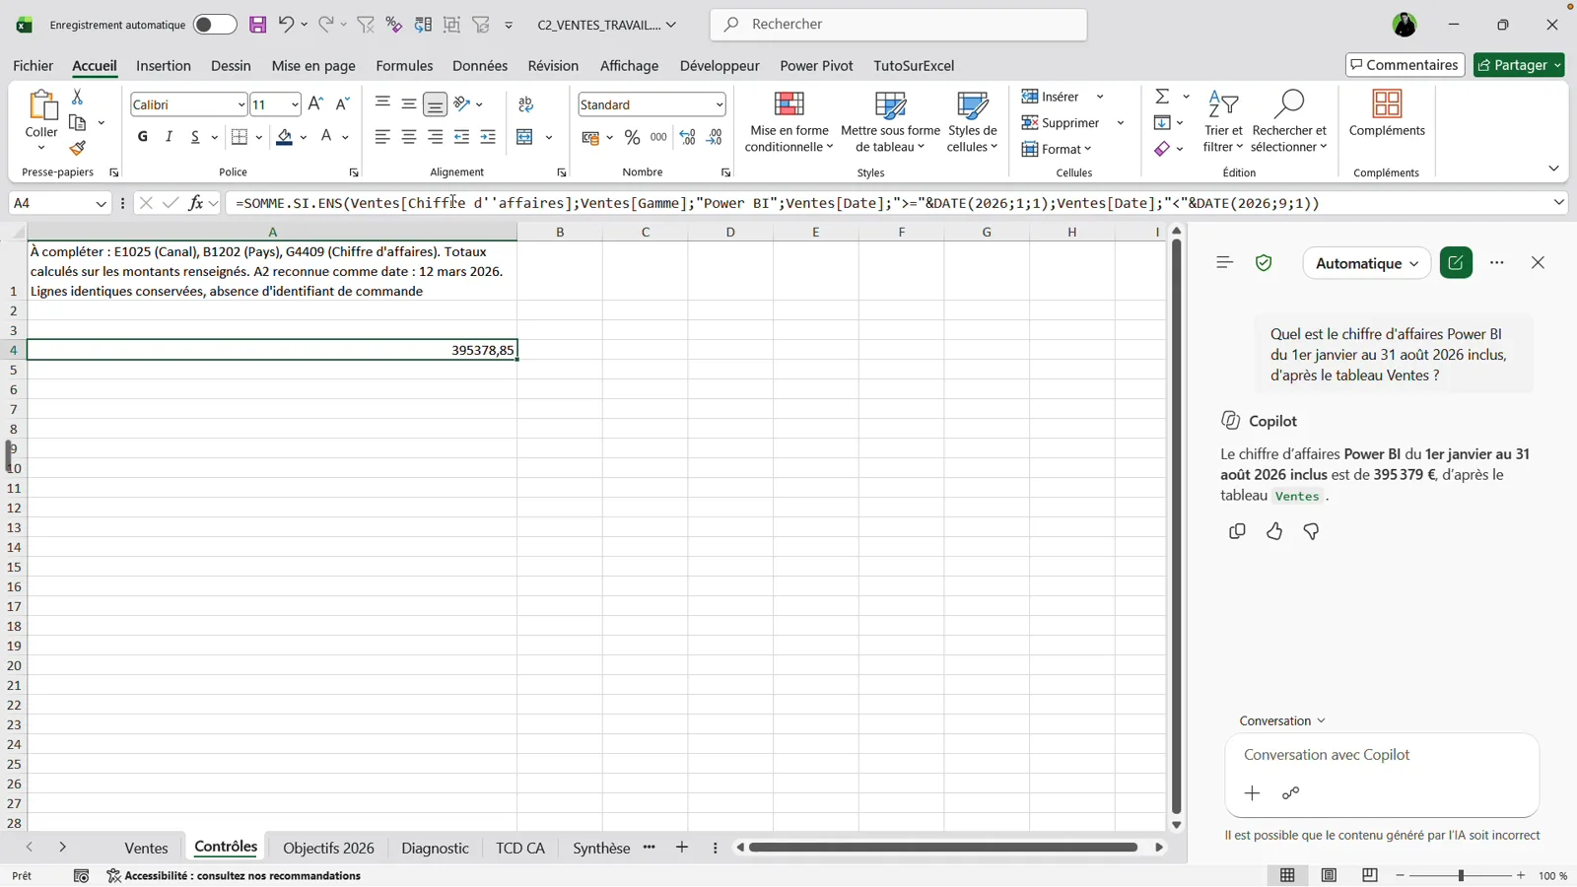Open the font size dropdown
The height and width of the screenshot is (887, 1577).
pyautogui.click(x=294, y=104)
